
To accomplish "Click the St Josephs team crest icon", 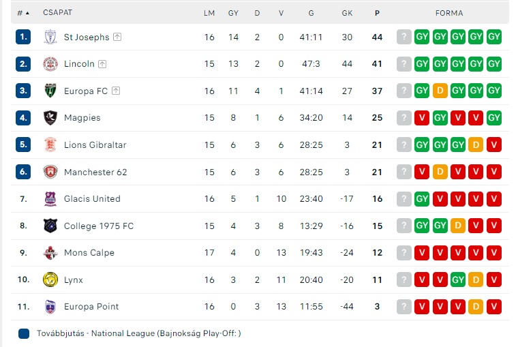I will [50, 37].
